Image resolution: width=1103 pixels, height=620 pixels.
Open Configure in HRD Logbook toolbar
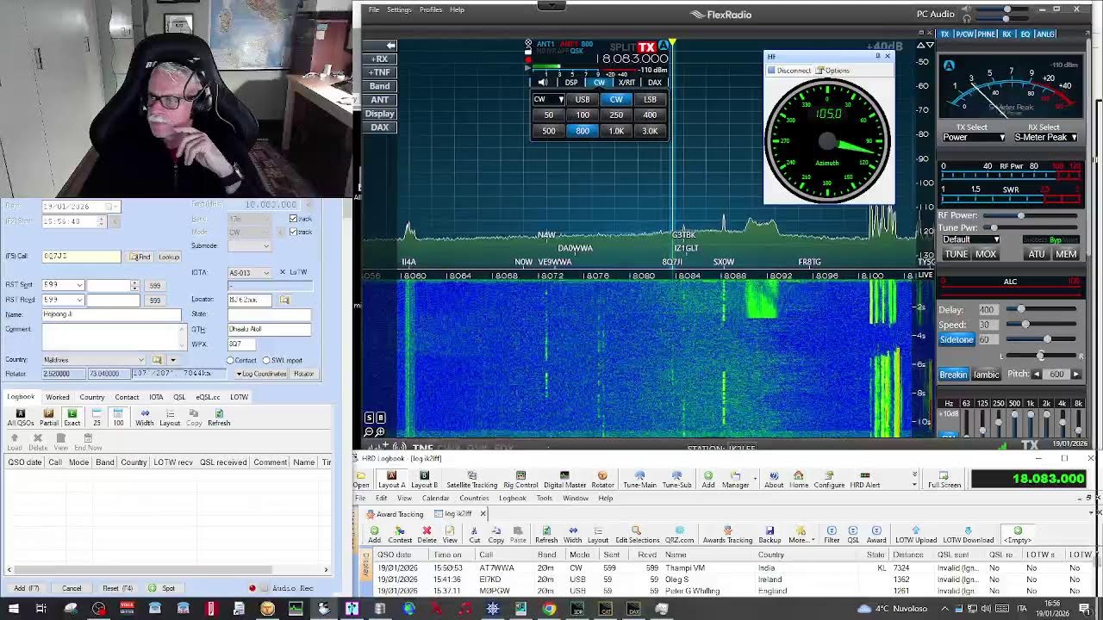[829, 479]
